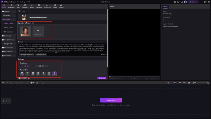211x119 pixels.
Task: Open the Filters panel
Action: coord(55,6)
